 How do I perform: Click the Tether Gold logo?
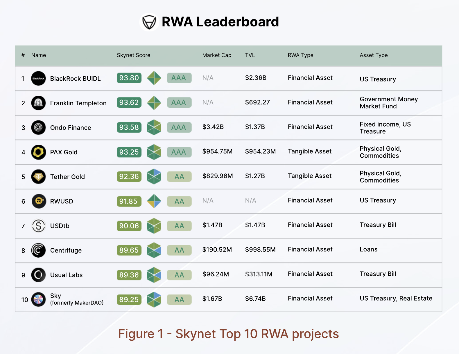38,177
